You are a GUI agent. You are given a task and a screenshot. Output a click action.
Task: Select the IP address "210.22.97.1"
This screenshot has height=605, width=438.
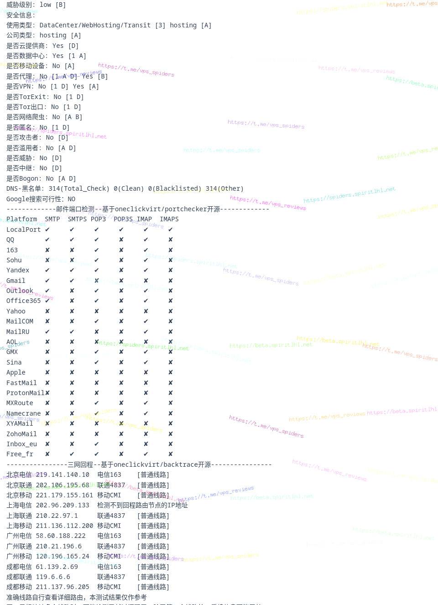click(x=57, y=516)
